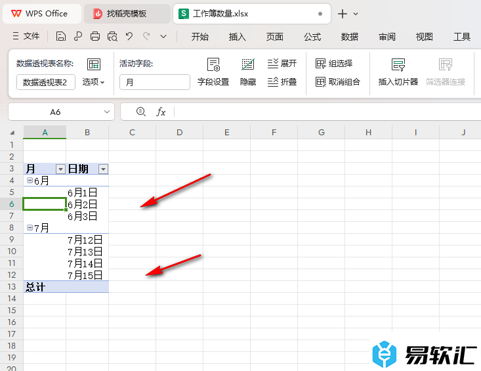
Task: Click the Redo arrow icon
Action: [x=146, y=37]
